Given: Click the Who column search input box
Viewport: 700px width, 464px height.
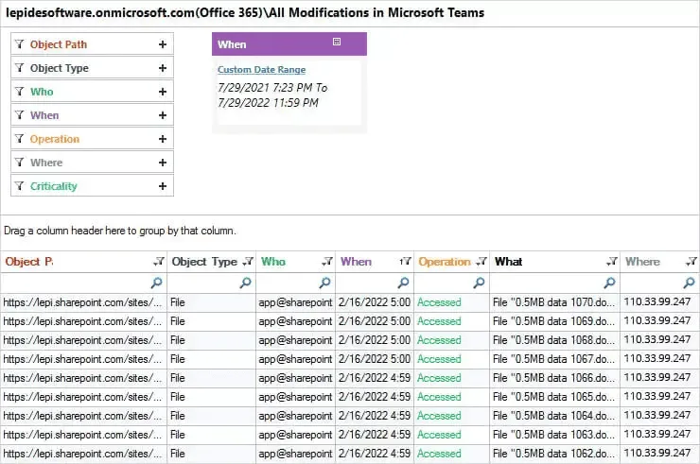Looking at the screenshot, I should tap(287, 283).
